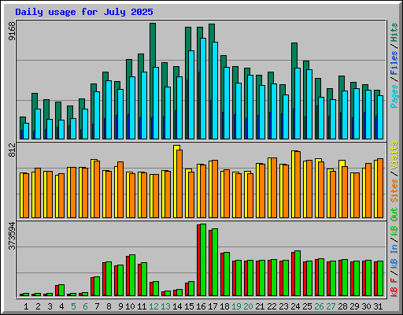Click day 10 on the x-axis
403x315 pixels.
click(130, 306)
